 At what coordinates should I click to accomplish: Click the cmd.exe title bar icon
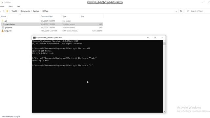click(34, 38)
